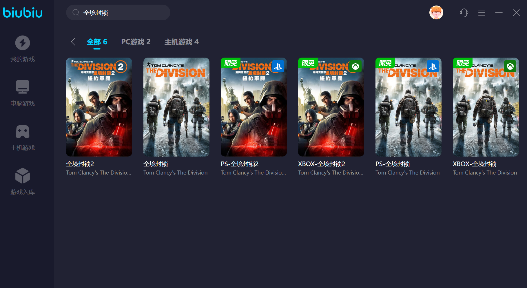Open console games gamepad icon
Image resolution: width=527 pixels, height=288 pixels.
(23, 132)
